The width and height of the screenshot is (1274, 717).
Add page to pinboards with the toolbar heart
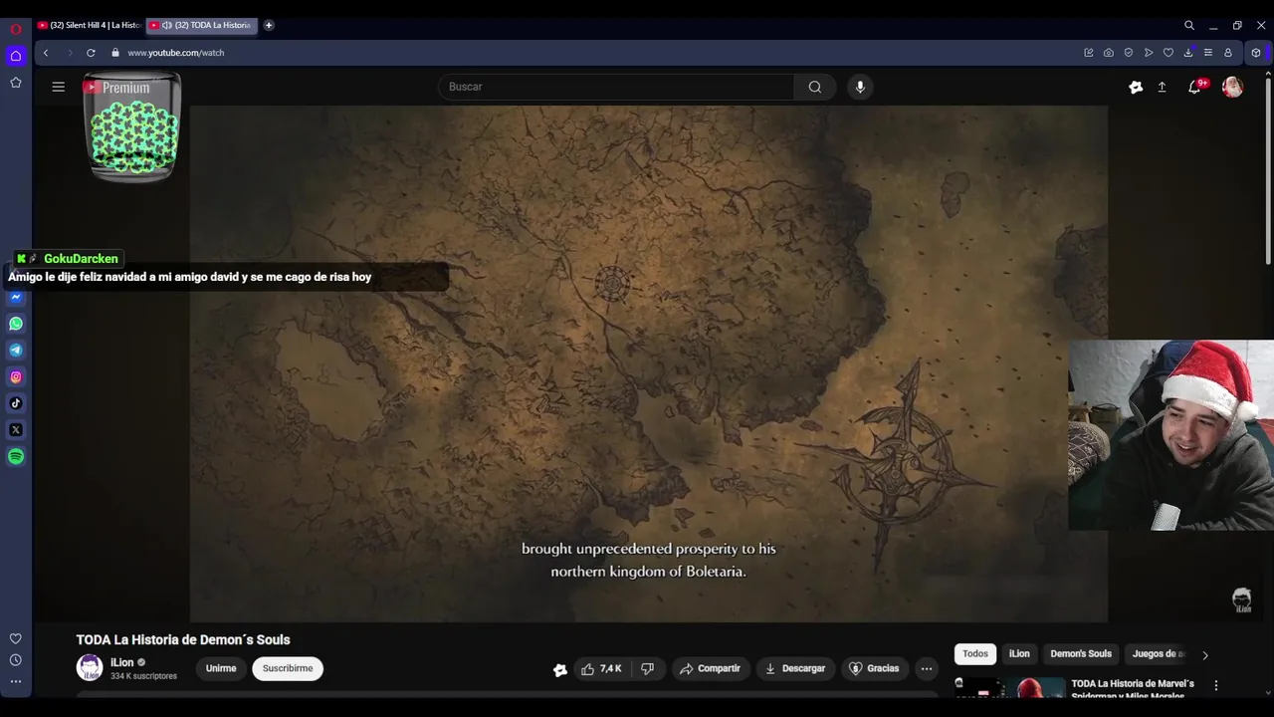click(1168, 53)
